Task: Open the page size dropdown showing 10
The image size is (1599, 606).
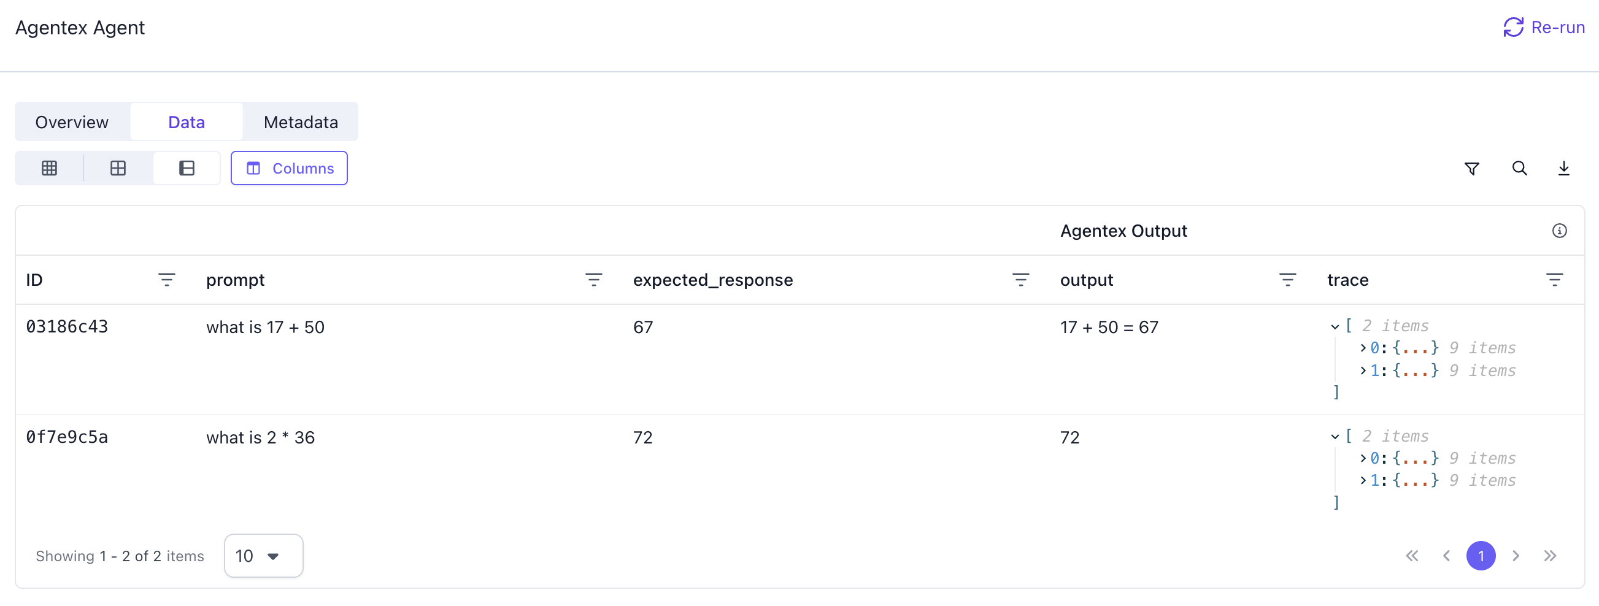Action: click(x=263, y=556)
